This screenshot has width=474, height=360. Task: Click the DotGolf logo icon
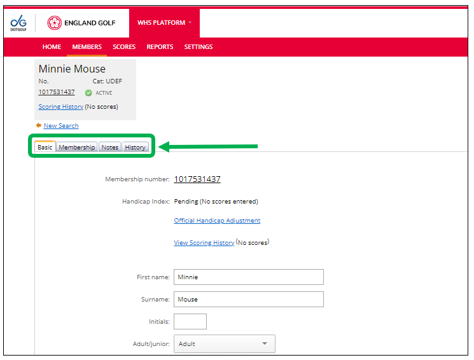[18, 23]
